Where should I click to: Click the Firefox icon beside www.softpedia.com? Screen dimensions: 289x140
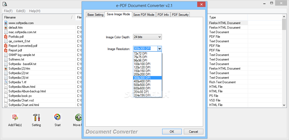[6, 23]
